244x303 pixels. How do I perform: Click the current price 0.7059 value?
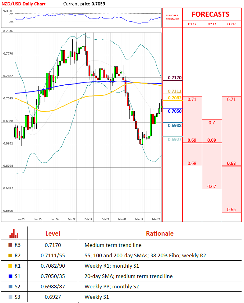[98, 4]
